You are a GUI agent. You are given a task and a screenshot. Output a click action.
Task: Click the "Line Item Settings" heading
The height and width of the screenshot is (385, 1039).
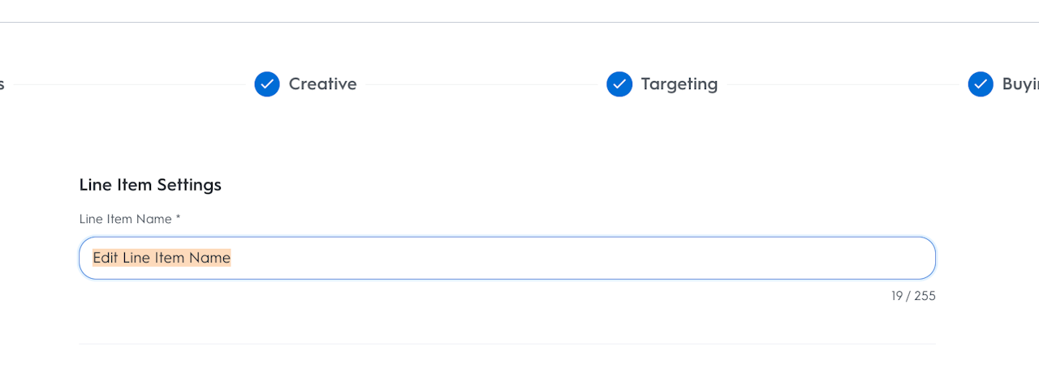pos(150,185)
